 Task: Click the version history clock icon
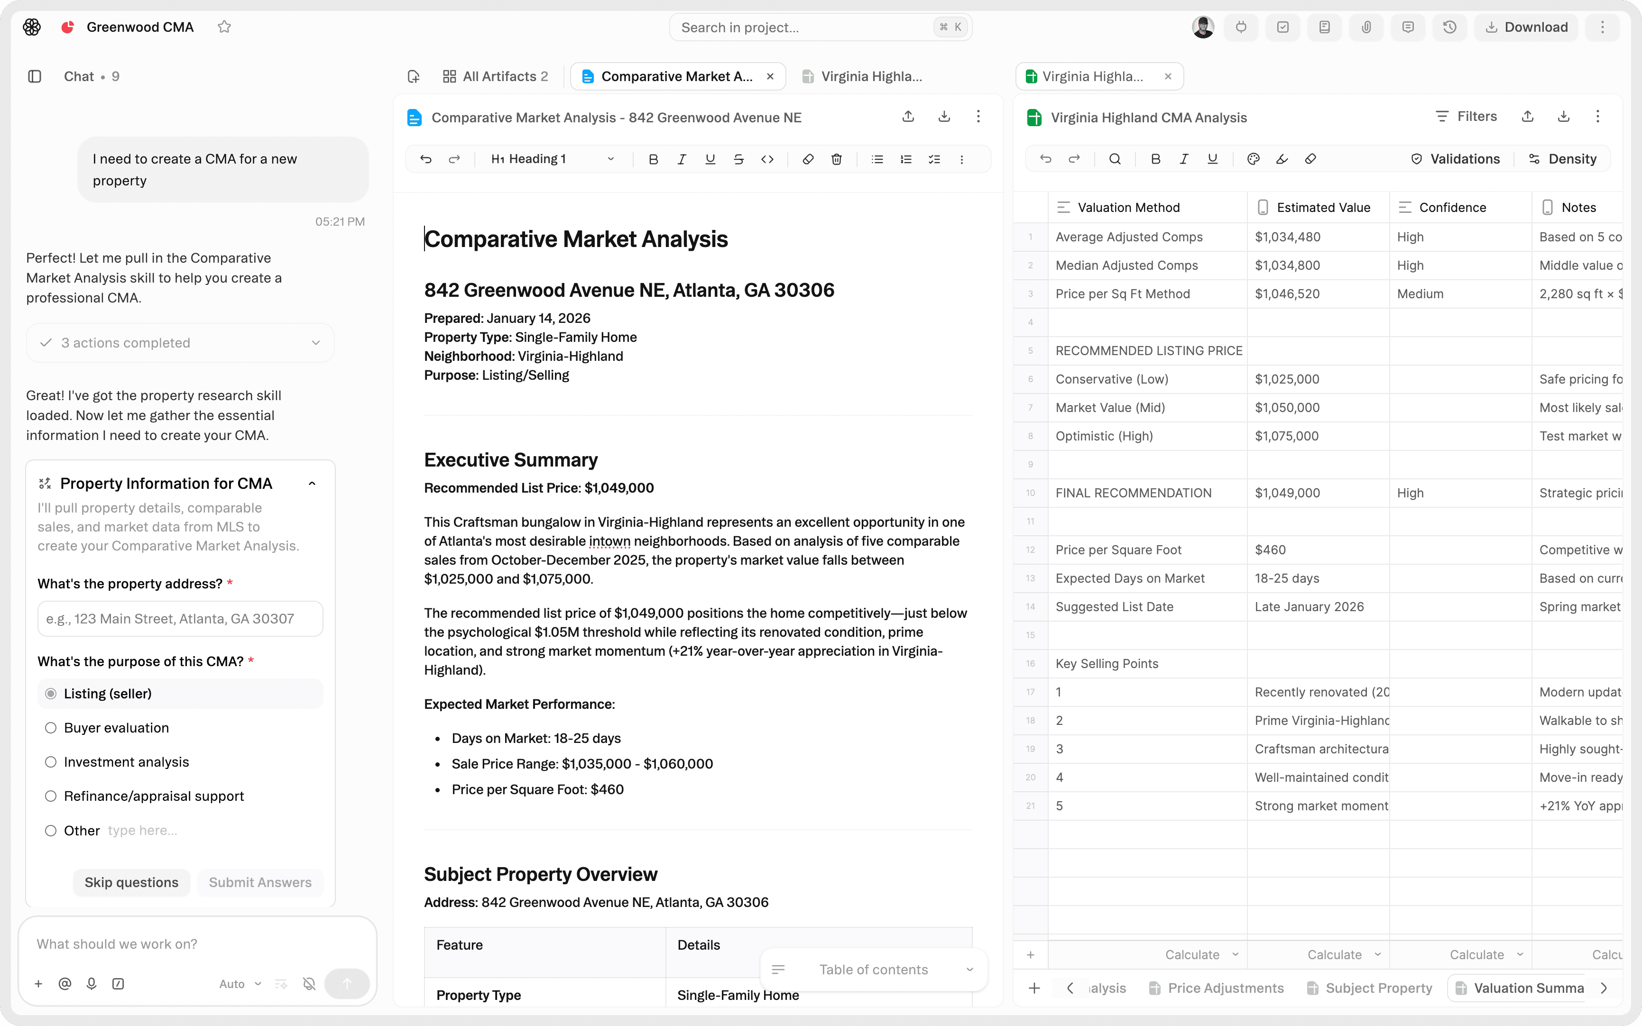pyautogui.click(x=1449, y=27)
